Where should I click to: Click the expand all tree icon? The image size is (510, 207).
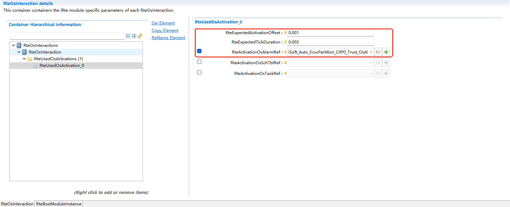[134, 36]
